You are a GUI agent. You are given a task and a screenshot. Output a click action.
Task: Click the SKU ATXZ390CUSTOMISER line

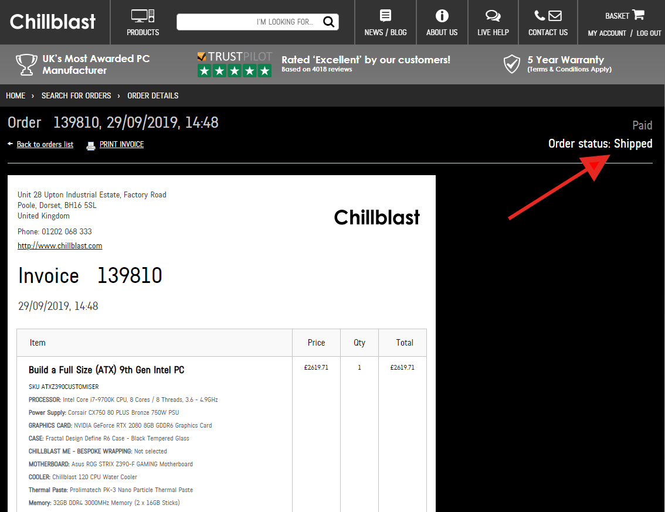click(x=63, y=387)
